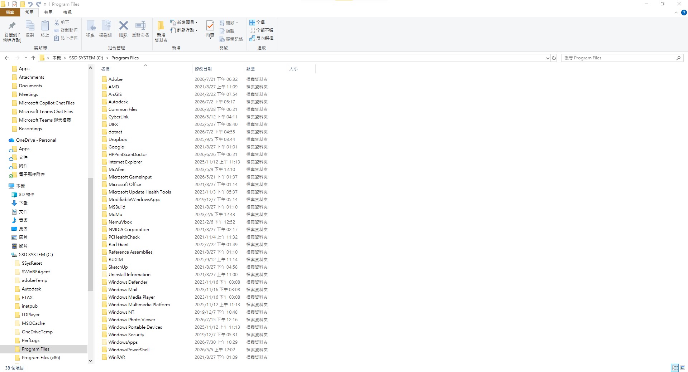Click the 刪除 delete X icon
The image size is (688, 372).
coord(124,25)
